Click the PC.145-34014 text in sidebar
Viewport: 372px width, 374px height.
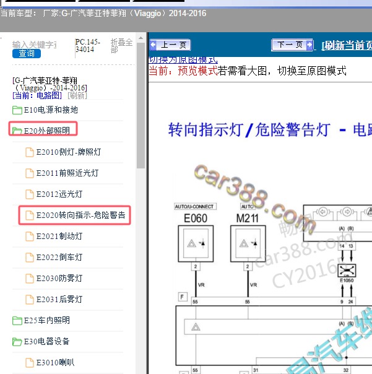(x=87, y=46)
